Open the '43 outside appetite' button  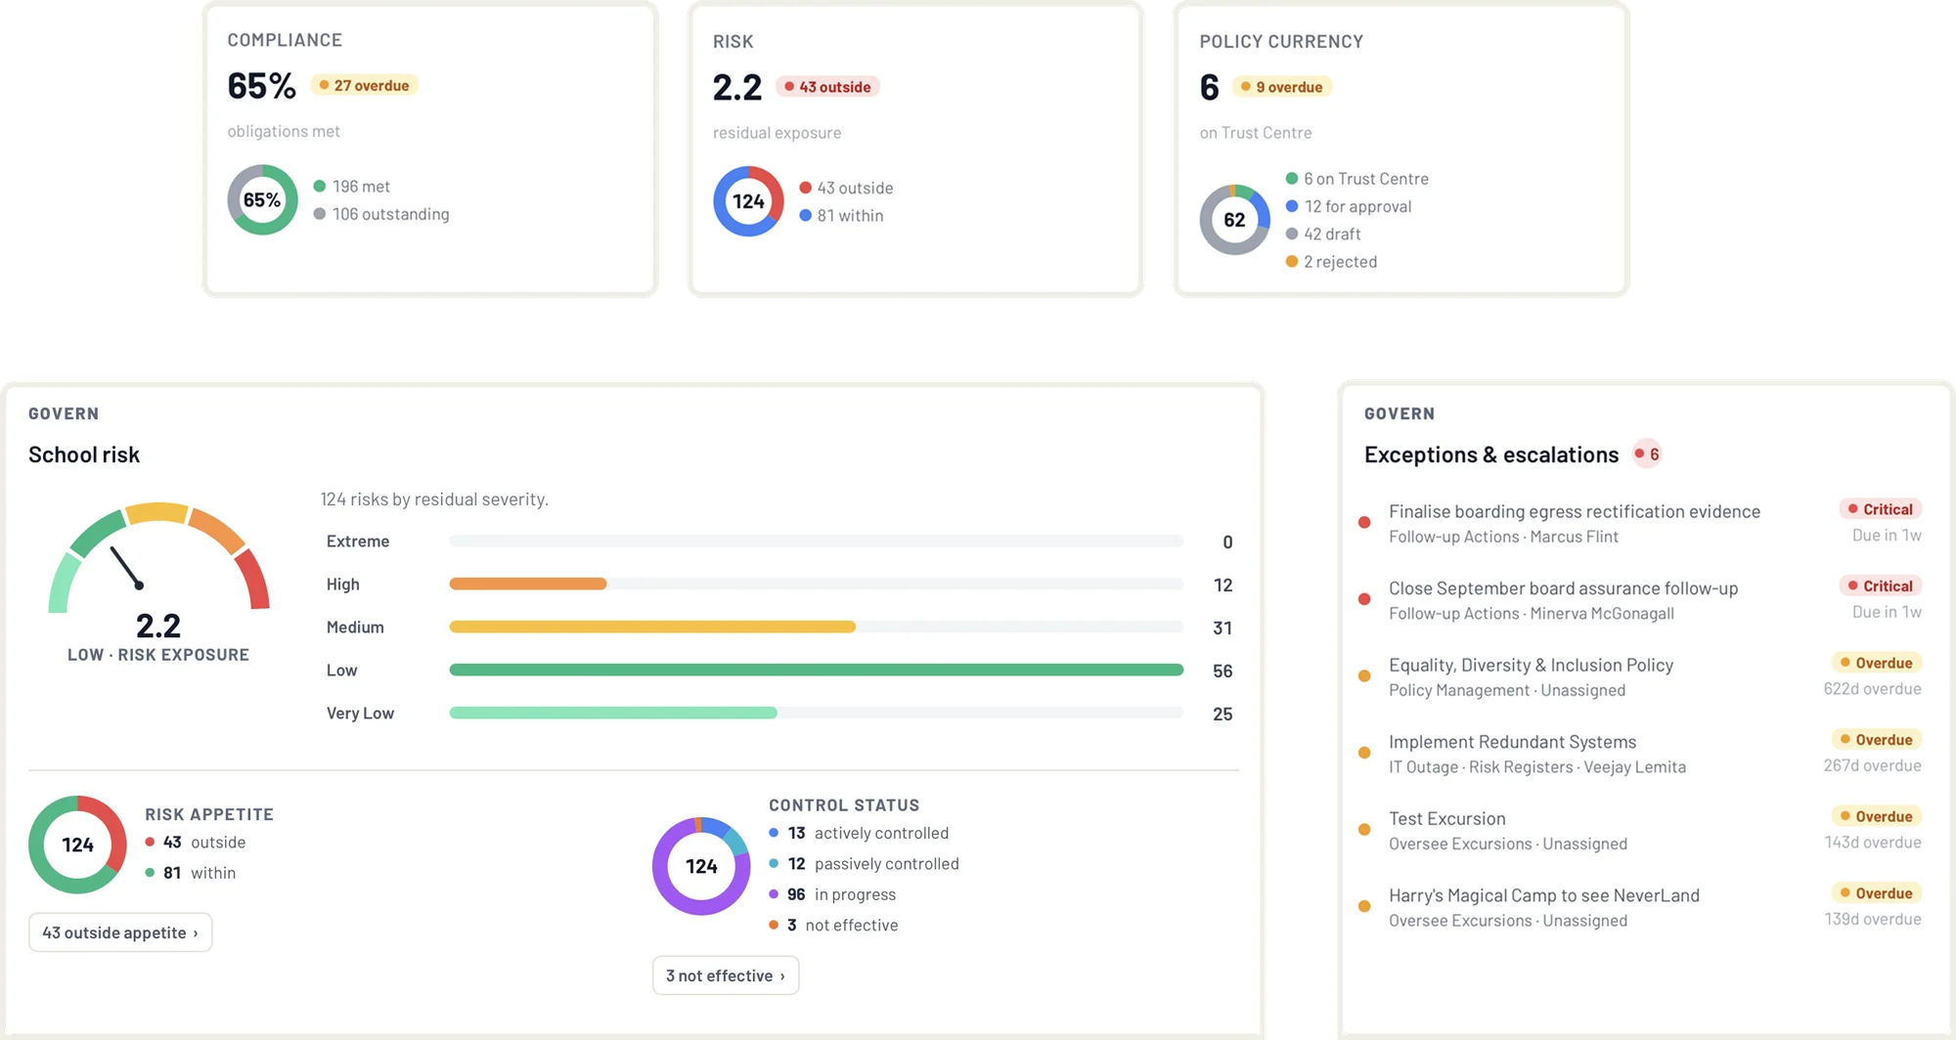pos(120,932)
